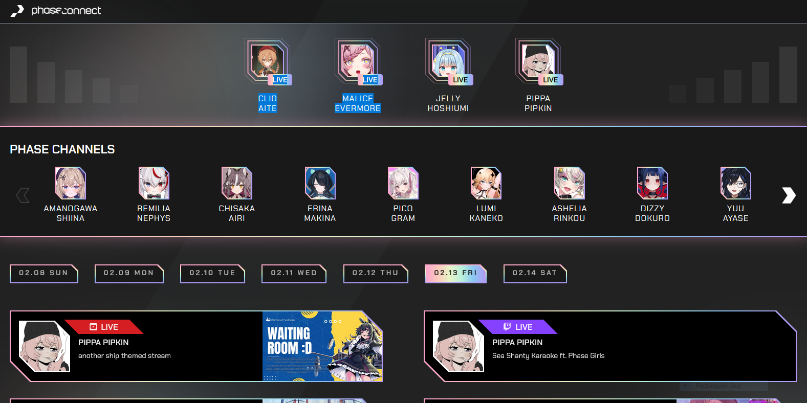Click the PHASE CHANNELS heading
Image resolution: width=807 pixels, height=403 pixels.
[62, 149]
